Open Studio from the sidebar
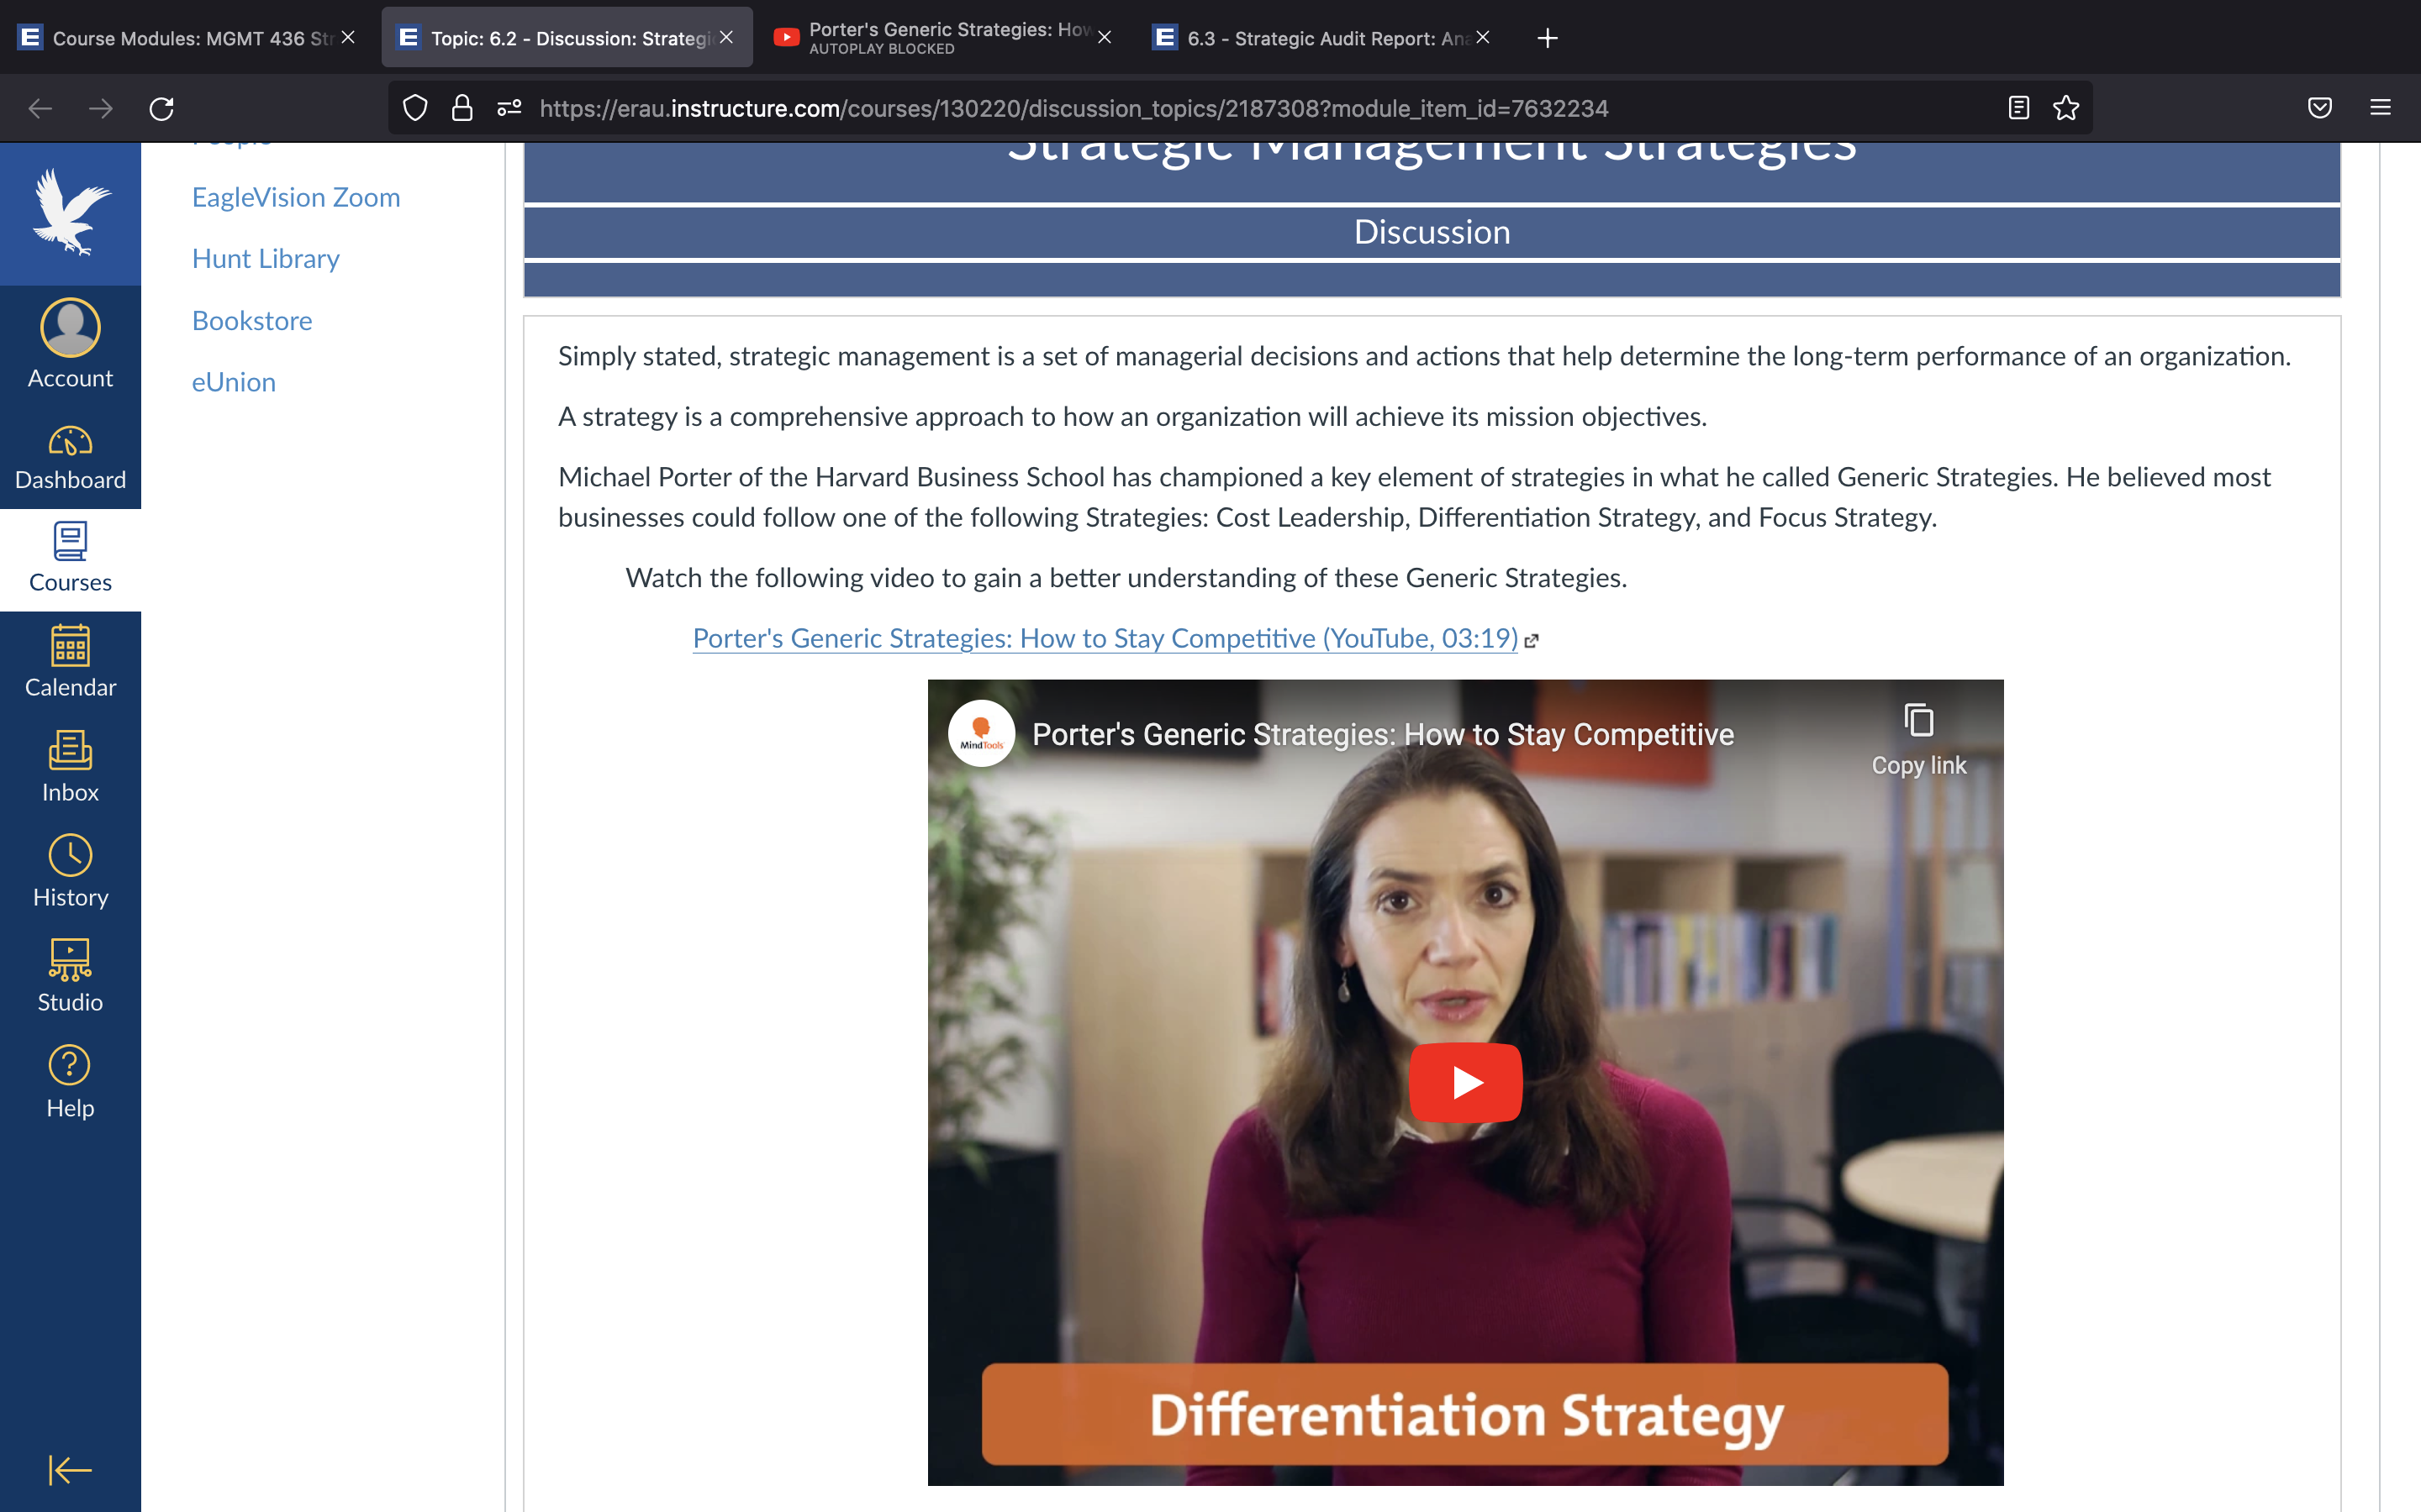 tap(70, 976)
